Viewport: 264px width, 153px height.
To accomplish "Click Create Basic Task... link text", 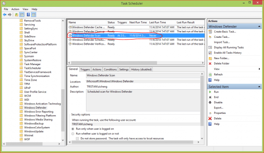I will (225, 31).
